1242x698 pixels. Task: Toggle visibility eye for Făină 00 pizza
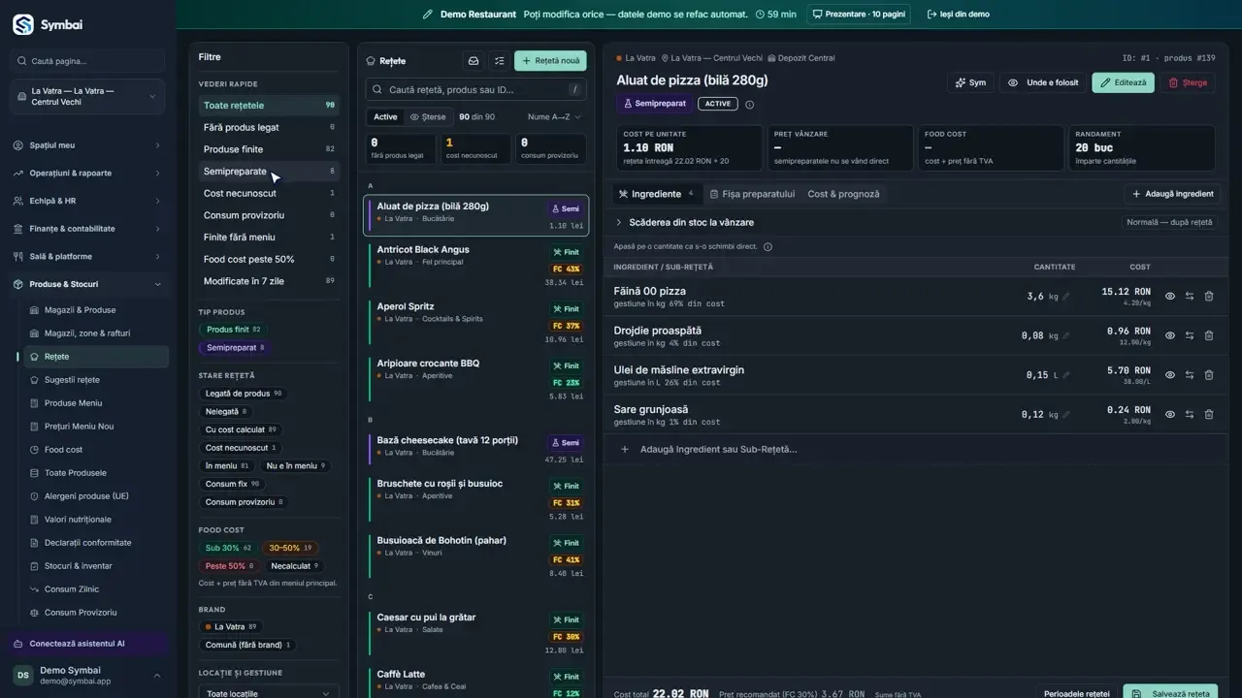click(1170, 297)
